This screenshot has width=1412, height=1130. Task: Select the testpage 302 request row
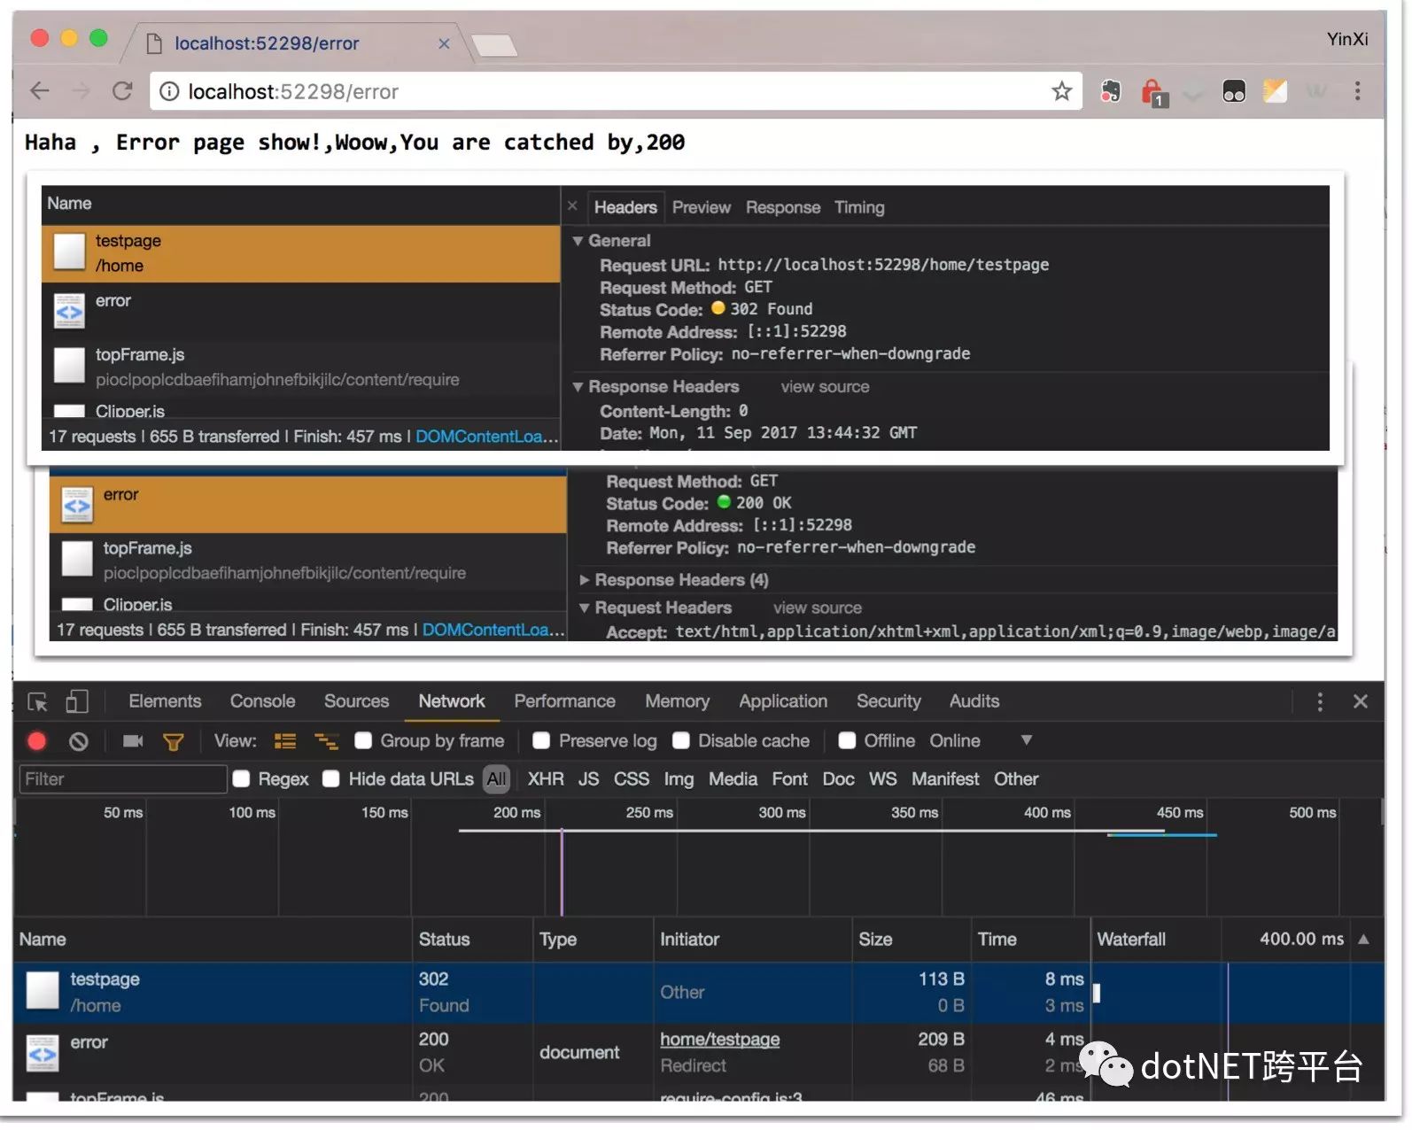point(698,994)
